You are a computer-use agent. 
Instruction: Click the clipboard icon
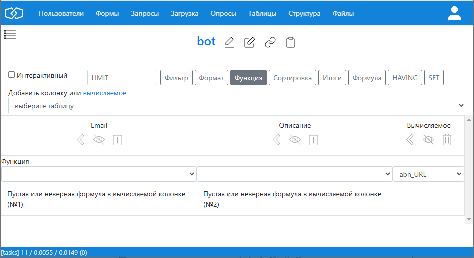[x=290, y=42]
